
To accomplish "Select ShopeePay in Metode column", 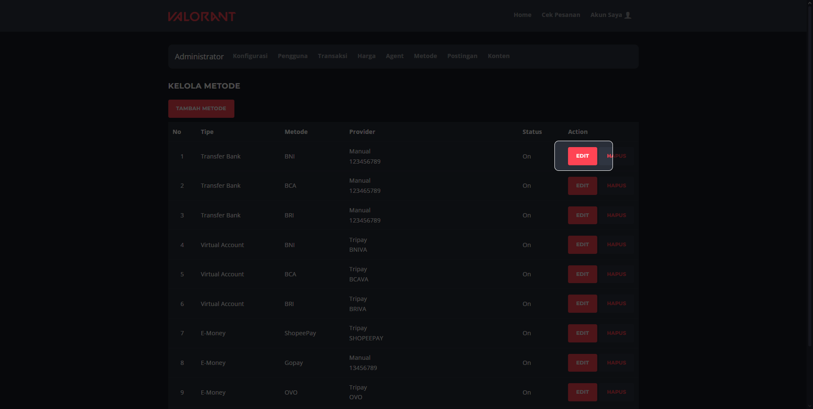I will pos(300,333).
